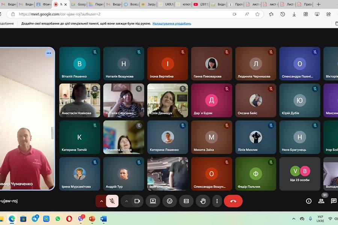This screenshot has width=338, height=225.
Task: Select Андрій Тур participant tile
Action: pyautogui.click(x=124, y=174)
